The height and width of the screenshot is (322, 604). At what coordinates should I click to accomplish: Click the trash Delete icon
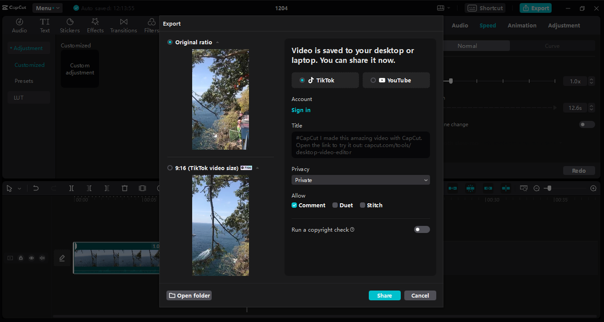(125, 188)
